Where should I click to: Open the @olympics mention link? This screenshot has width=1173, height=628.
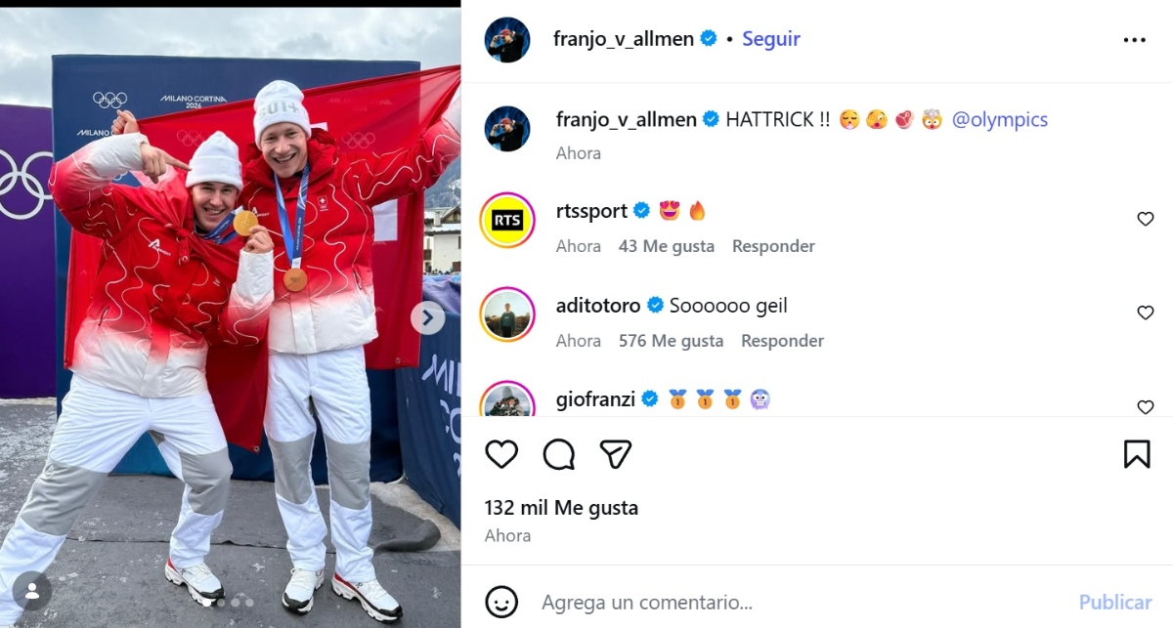999,119
